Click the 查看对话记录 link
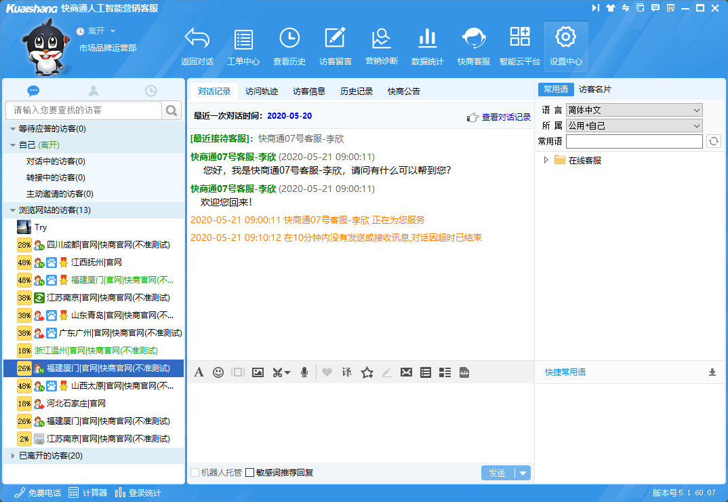728x502 pixels. tap(506, 117)
